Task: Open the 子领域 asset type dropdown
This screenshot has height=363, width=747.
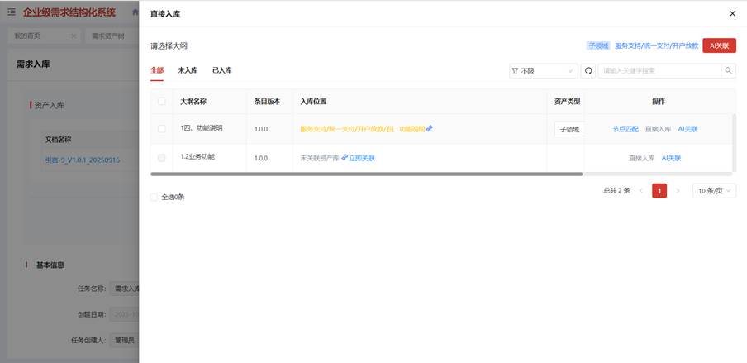Action: (569, 129)
